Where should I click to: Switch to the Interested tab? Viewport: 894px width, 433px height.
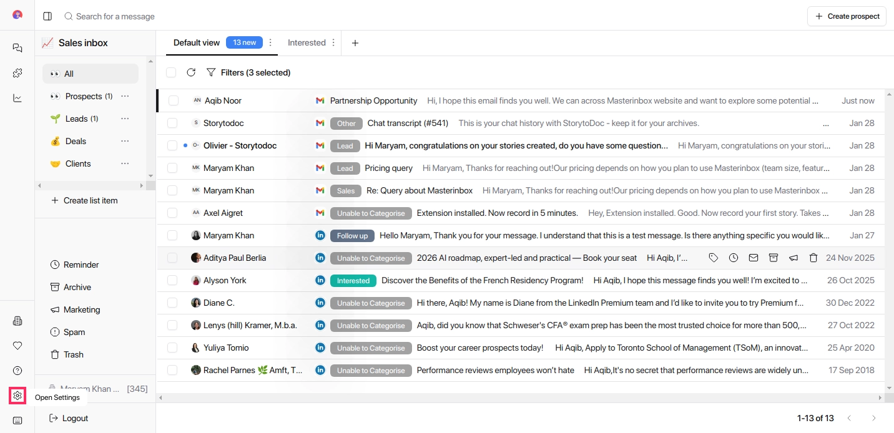coord(306,42)
